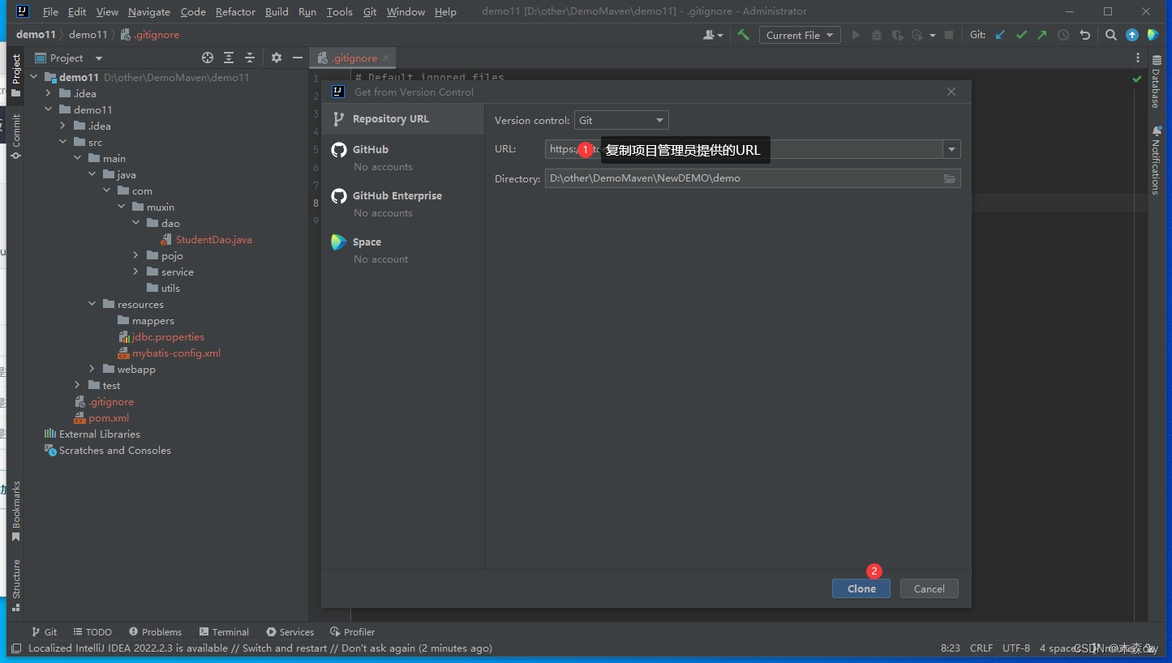
Task: Open Search Everywhere magnifier icon
Action: [x=1111, y=35]
